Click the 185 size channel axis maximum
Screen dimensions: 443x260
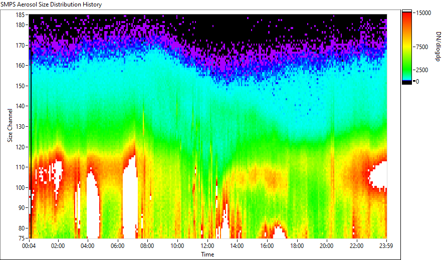[x=20, y=15]
